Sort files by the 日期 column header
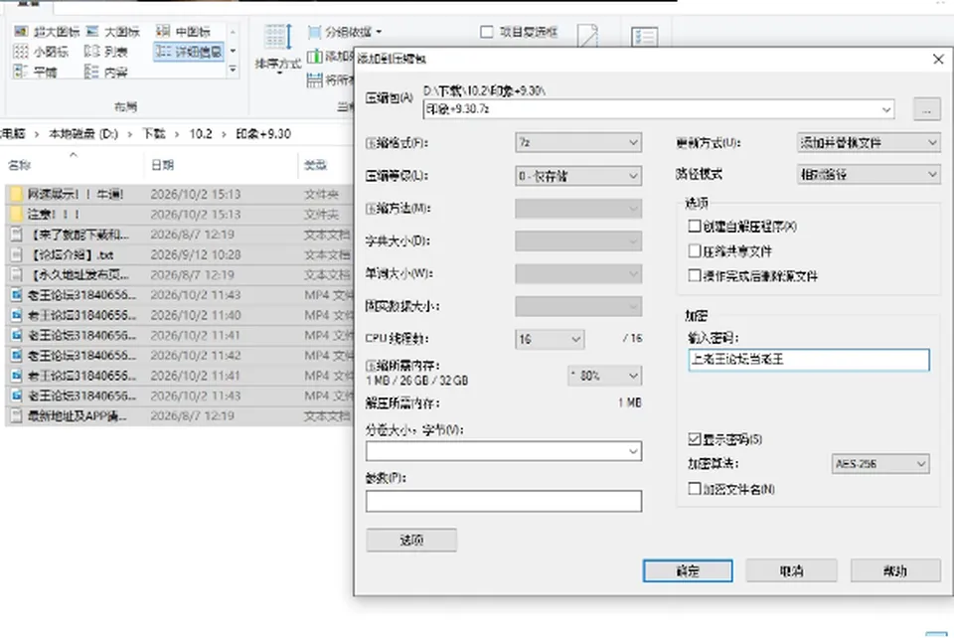954x638 pixels. (162, 165)
